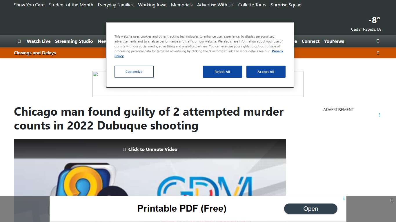Screen dimensions: 396x222
Task: Open the Printable PDF advertisement
Action: [x=311, y=208]
